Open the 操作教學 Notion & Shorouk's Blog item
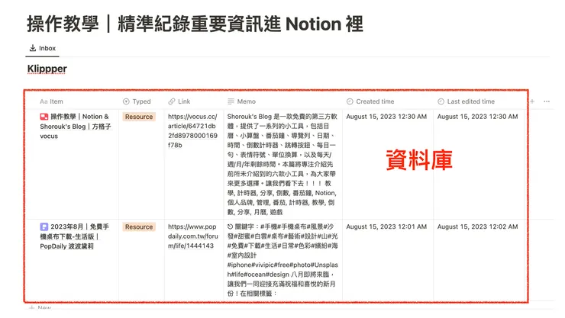This screenshot has width=565, height=318. (x=76, y=127)
